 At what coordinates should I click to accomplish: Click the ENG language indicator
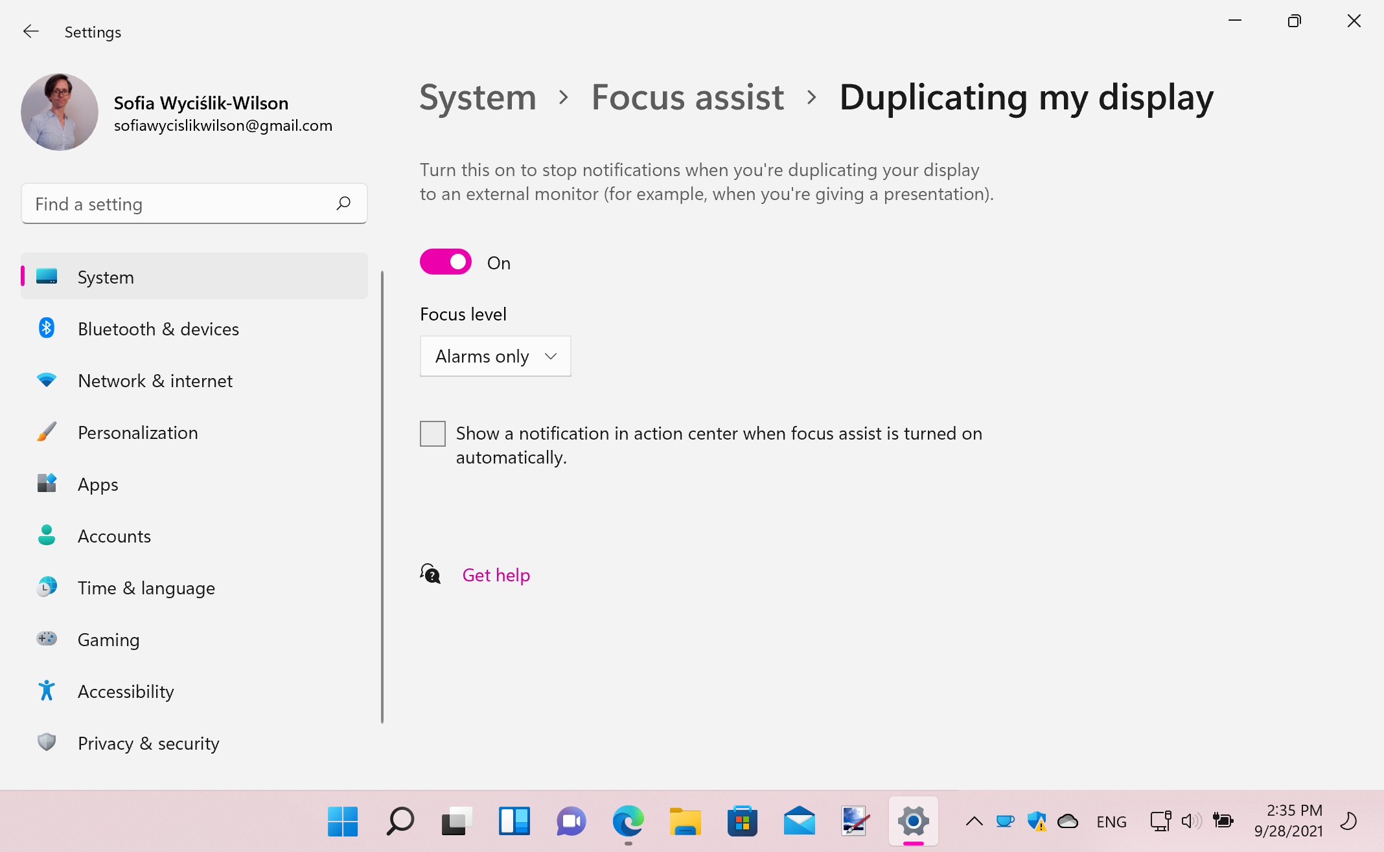(x=1111, y=822)
